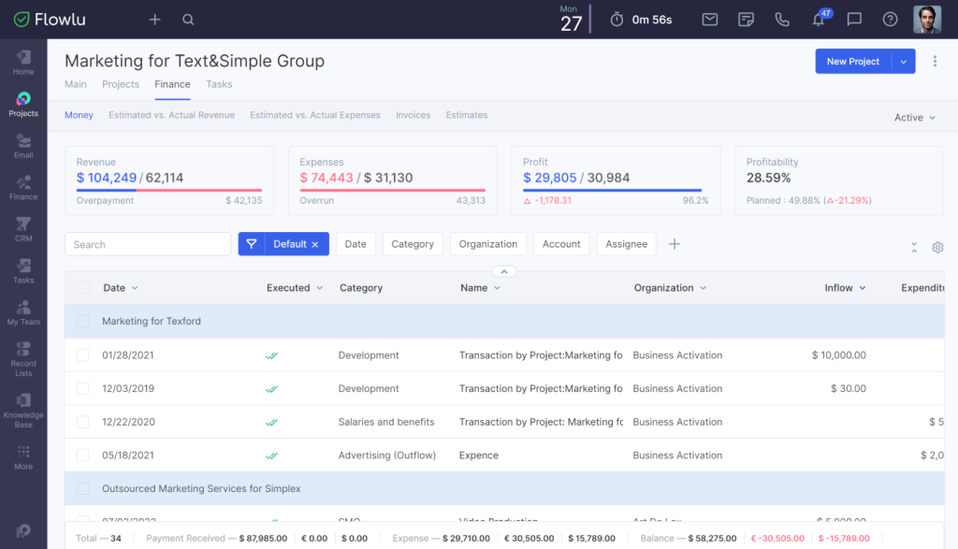Open the Date filter dropdown
This screenshot has width=958, height=549.
(x=356, y=244)
